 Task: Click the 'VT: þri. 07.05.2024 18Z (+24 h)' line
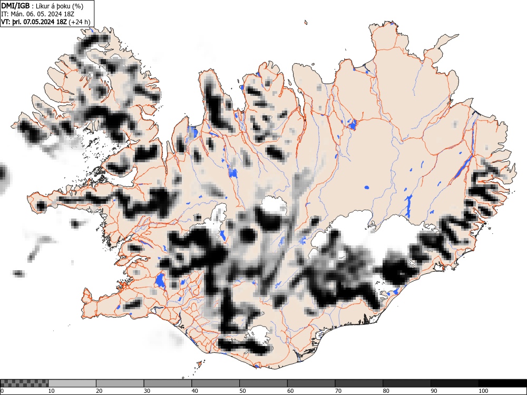pos(46,22)
